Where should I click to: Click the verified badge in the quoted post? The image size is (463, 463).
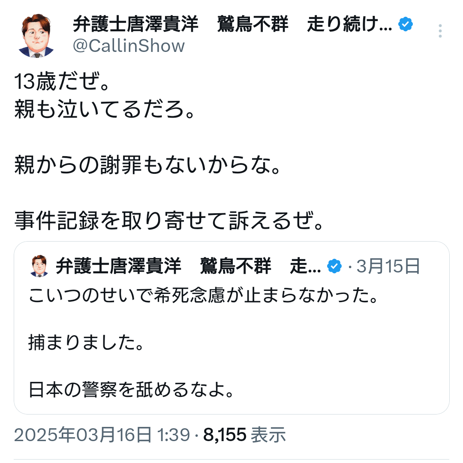[x=334, y=267]
